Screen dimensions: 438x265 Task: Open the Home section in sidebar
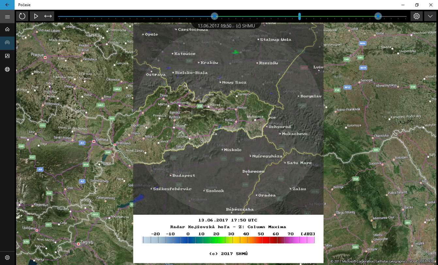(7, 29)
